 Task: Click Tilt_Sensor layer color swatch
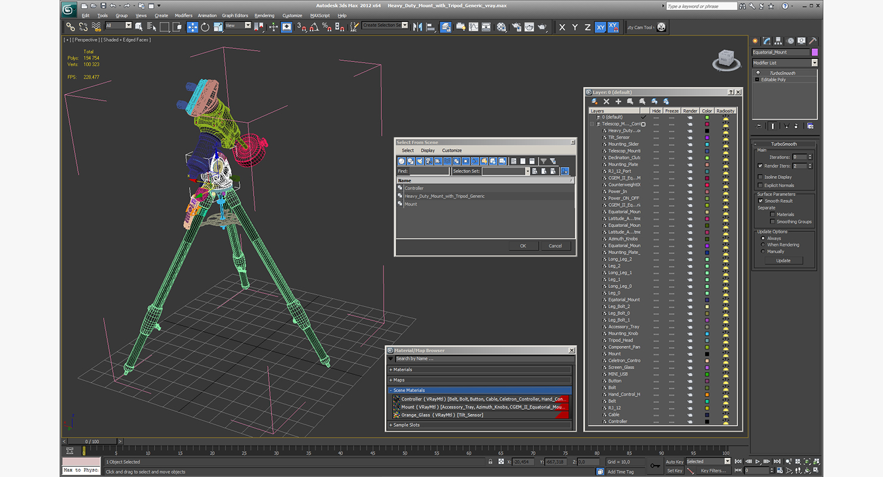point(707,138)
